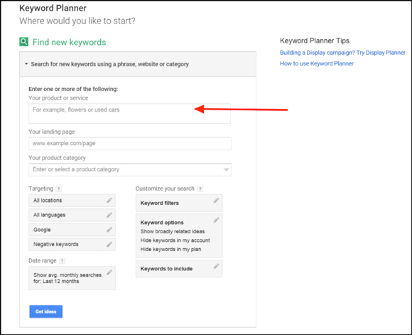Edit Keyword options pencil icon
This screenshot has height=335, width=412.
point(216,220)
